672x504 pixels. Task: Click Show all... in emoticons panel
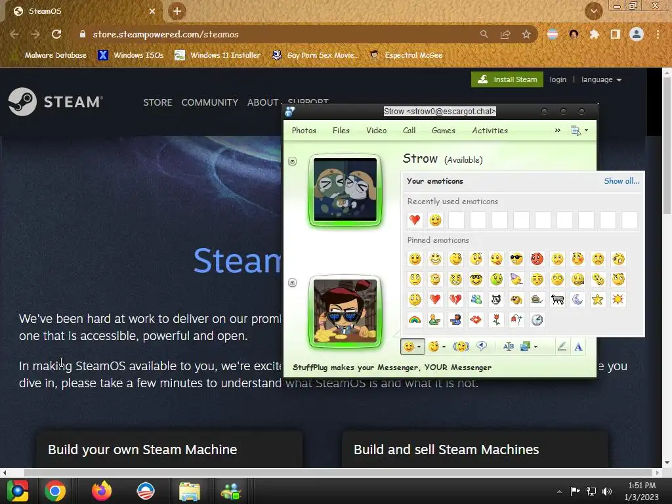(621, 181)
